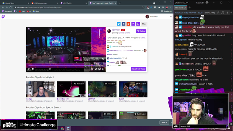
Task: Open the 'LOUDER' clip thumbnail
Action: pos(102,89)
